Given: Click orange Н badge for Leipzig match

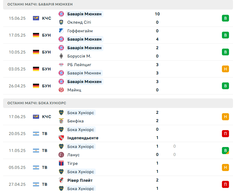Looking at the screenshot, I should click(x=225, y=69).
